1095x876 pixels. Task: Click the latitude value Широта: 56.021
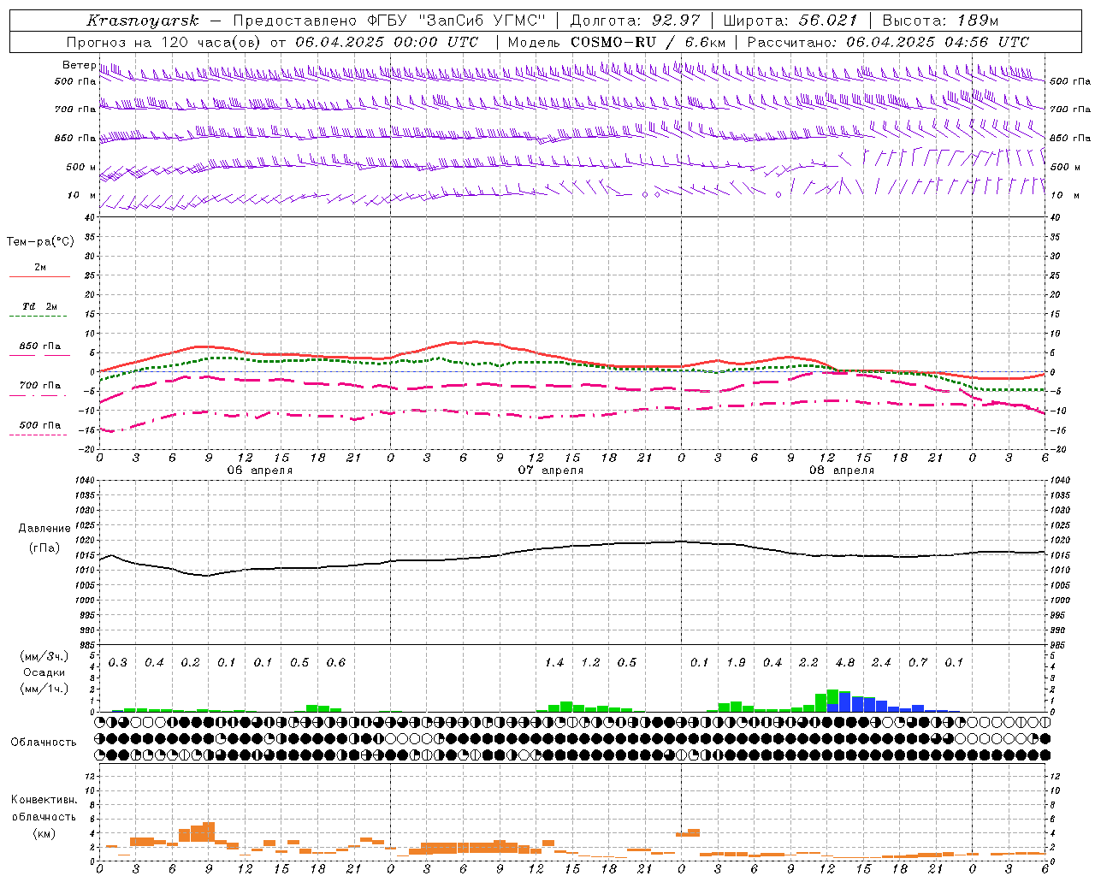click(x=790, y=21)
